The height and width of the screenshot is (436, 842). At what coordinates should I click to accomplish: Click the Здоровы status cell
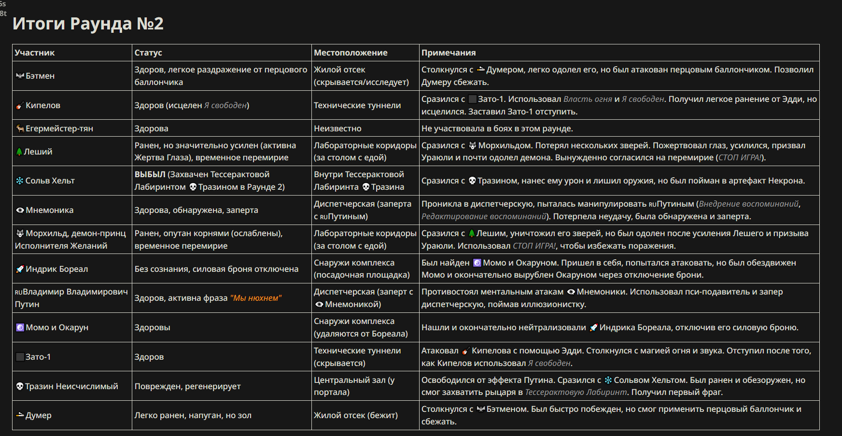(x=152, y=328)
